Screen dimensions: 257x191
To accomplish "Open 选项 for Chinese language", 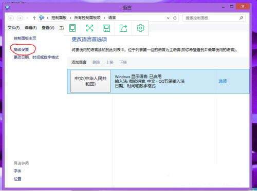I will (x=223, y=81).
